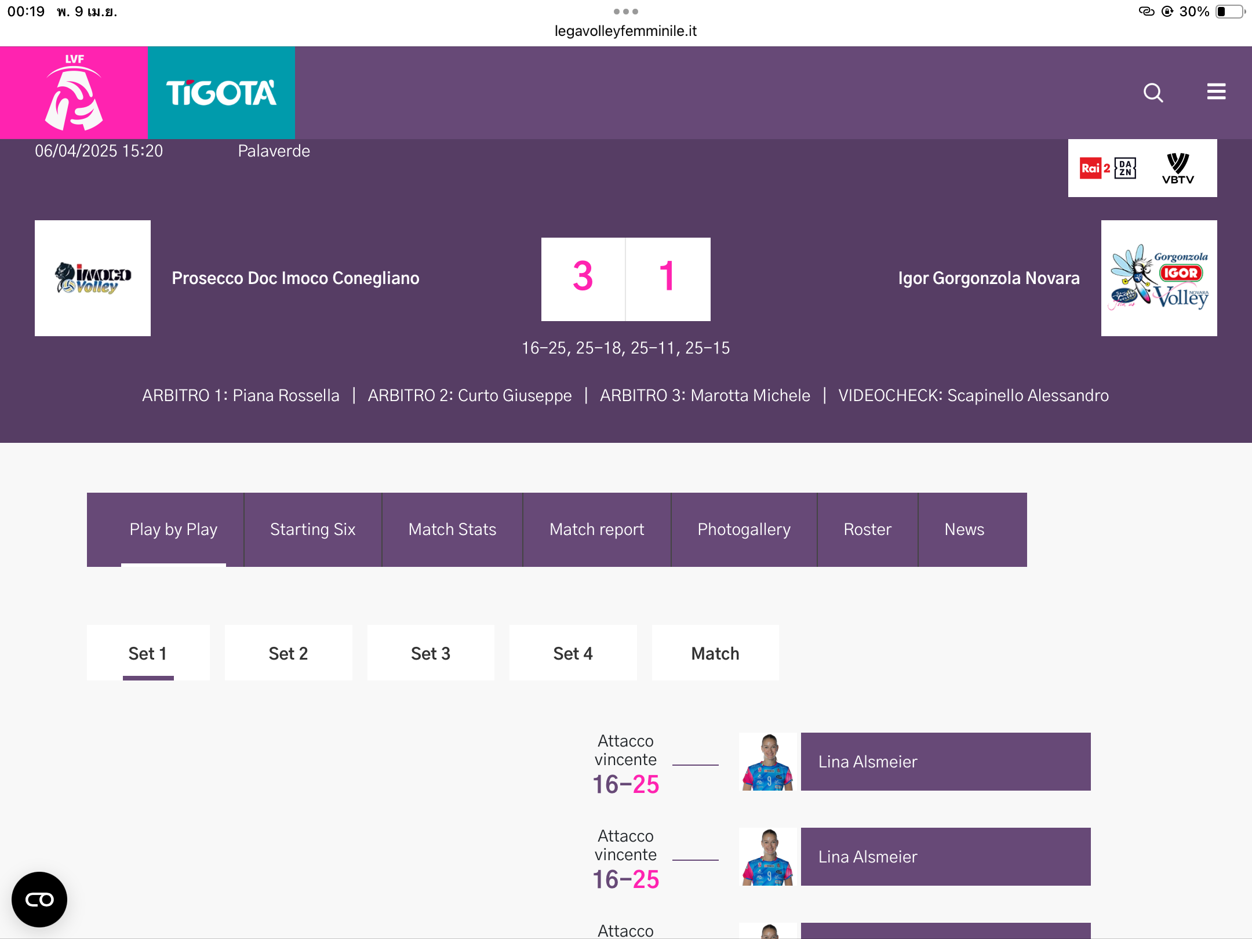This screenshot has height=939, width=1252.
Task: Open the site search magnifier icon
Action: point(1153,93)
